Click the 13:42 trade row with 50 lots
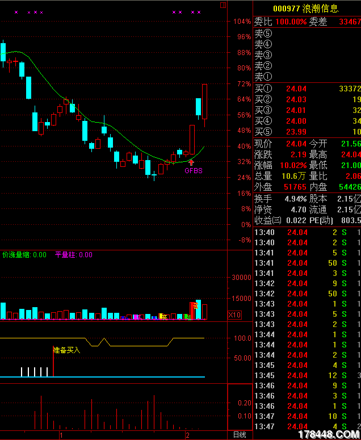The width and height of the screenshot is (361, 440). pyautogui.click(x=307, y=294)
